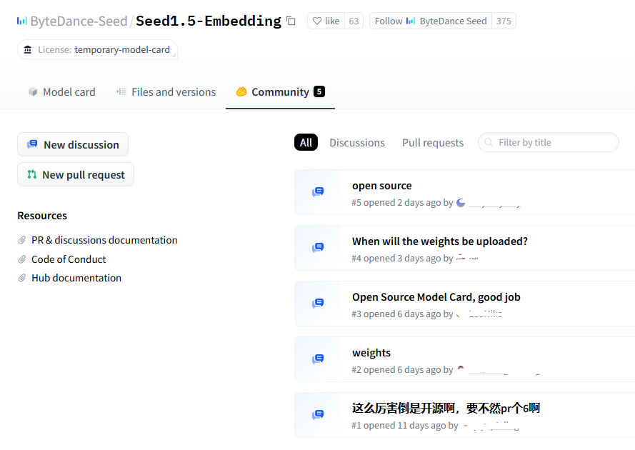Image resolution: width=635 pixels, height=450 pixels.
Task: Show the like count for this model
Action: (354, 21)
